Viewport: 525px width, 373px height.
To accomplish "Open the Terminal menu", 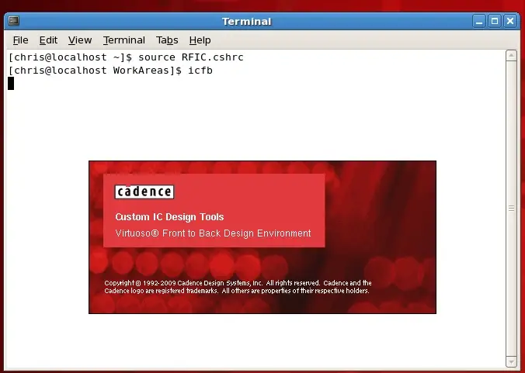I will [124, 40].
